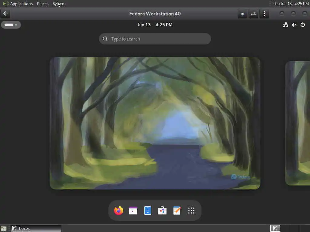The image size is (310, 232).
Task: Open the power menu icon
Action: click(302, 25)
